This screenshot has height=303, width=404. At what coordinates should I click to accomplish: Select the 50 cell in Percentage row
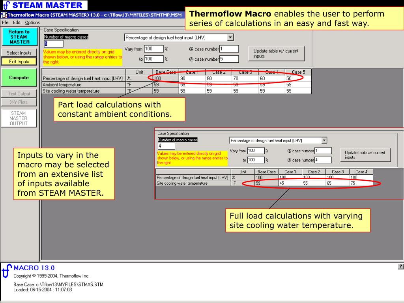coord(298,79)
